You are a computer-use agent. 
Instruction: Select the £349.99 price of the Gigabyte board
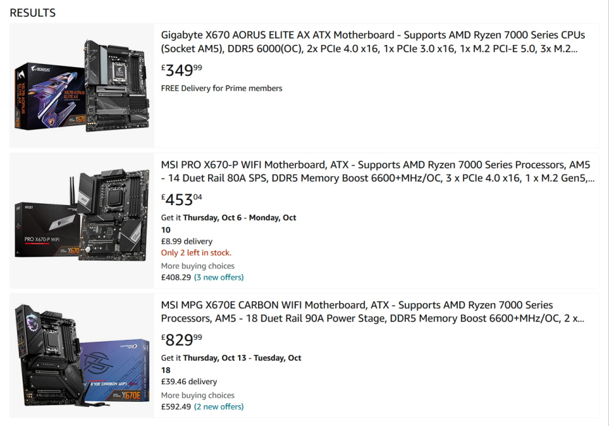pyautogui.click(x=182, y=70)
